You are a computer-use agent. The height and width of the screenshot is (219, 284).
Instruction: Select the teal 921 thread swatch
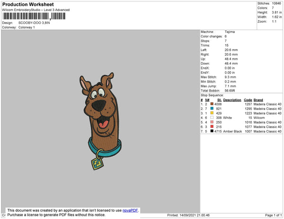pos(212,109)
